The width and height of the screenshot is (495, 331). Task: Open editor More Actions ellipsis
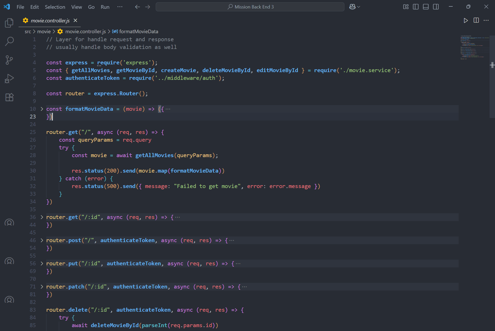(486, 20)
